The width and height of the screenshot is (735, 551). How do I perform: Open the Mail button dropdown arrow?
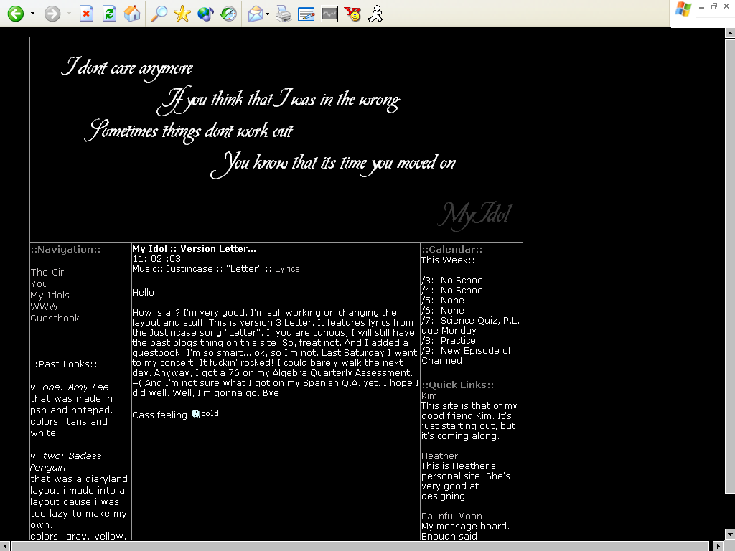[x=267, y=14]
